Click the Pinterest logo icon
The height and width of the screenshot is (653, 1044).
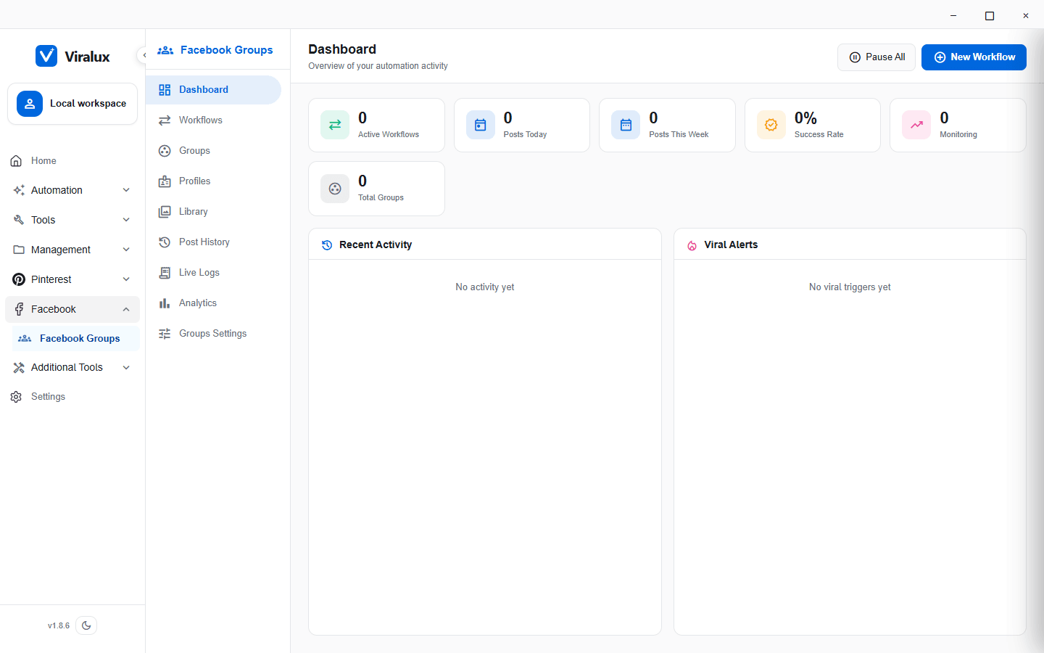[19, 279]
